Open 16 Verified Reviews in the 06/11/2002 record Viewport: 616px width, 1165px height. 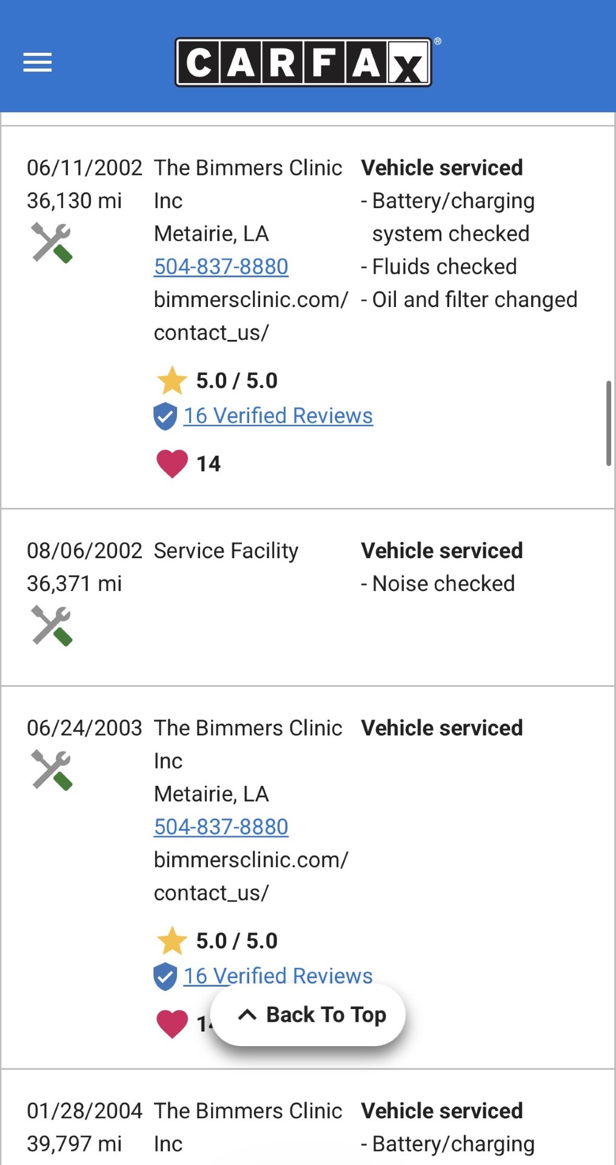(278, 416)
